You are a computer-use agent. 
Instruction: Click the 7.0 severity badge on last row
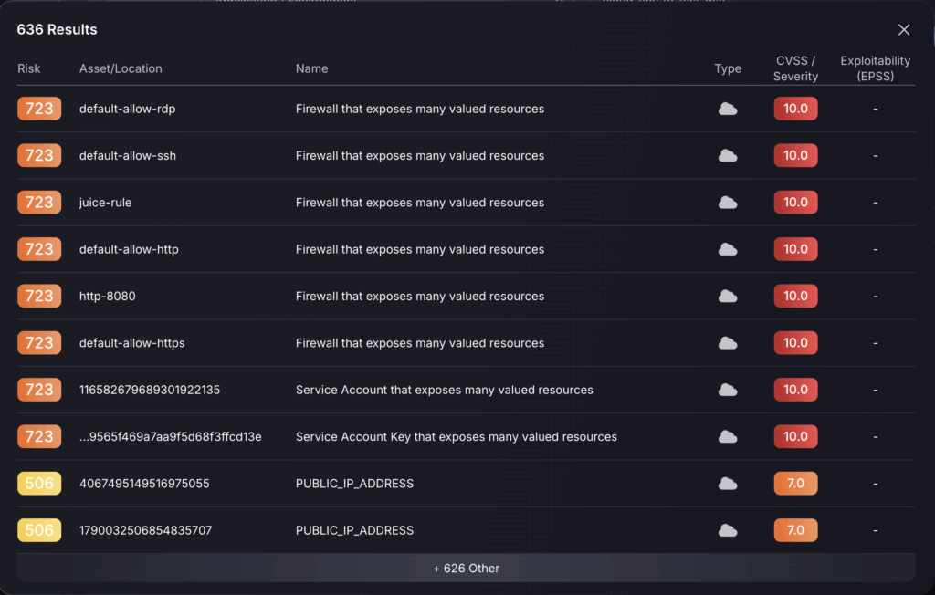click(795, 530)
